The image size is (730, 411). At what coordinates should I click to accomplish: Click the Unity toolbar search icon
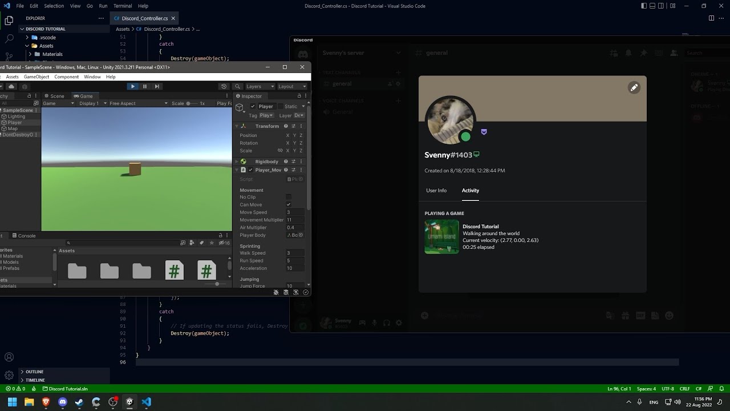[x=238, y=86]
